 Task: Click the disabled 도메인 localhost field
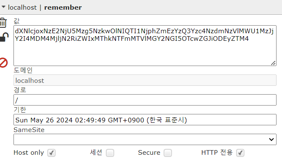pos(145,80)
